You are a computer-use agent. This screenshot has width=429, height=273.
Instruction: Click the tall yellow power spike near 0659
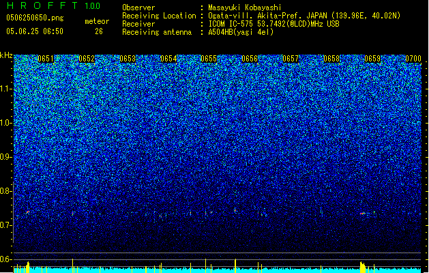pyautogui.click(x=363, y=268)
